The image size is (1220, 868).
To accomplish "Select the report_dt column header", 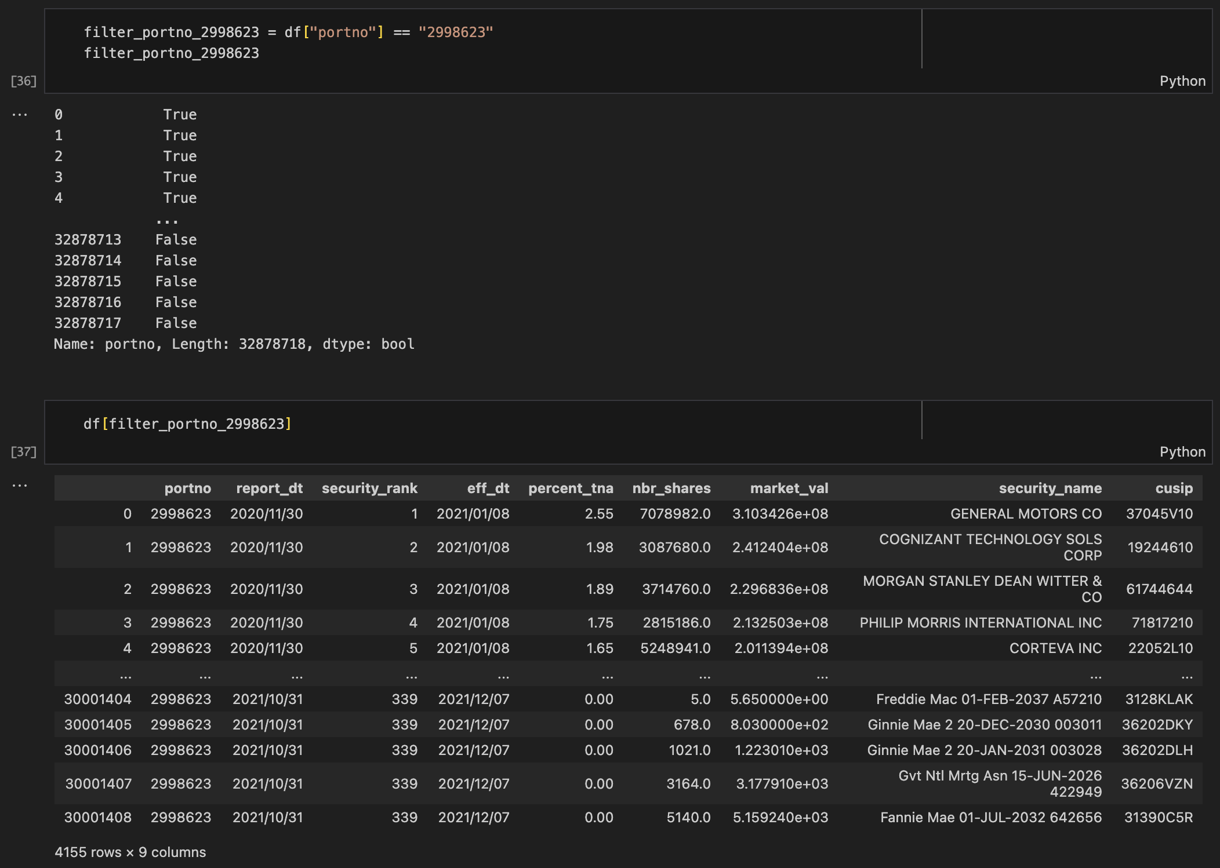I will 270,488.
